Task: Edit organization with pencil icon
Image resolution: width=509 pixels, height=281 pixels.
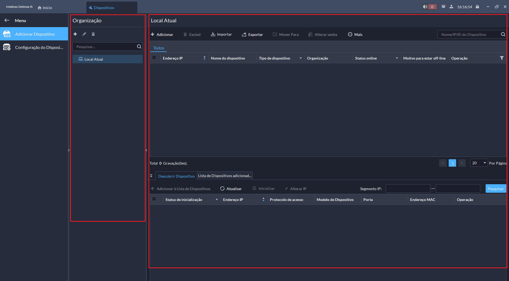Action: click(84, 34)
